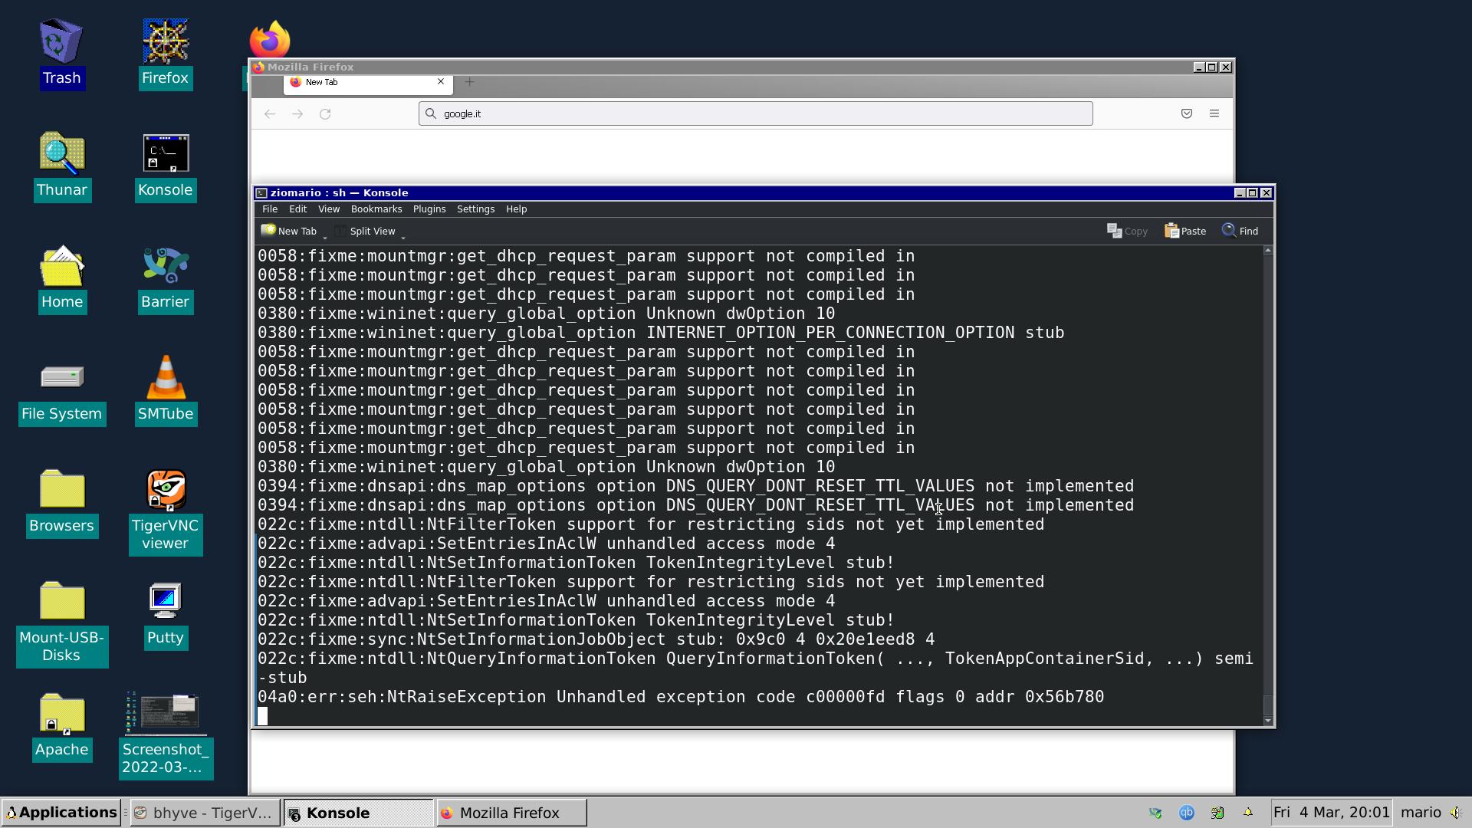Open the Bookmarks menu in Konsole
Image resolution: width=1472 pixels, height=828 pixels.
point(376,209)
